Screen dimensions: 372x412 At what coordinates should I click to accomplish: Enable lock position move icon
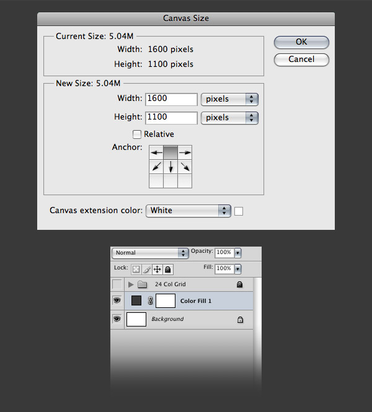coord(157,270)
